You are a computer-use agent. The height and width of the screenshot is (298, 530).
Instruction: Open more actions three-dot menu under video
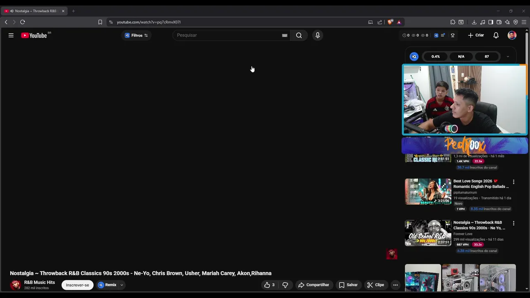click(395, 285)
